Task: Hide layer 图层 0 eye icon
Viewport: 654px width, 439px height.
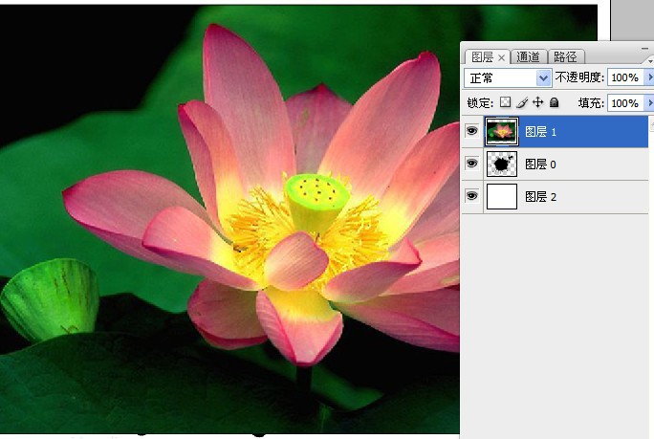Action: [x=471, y=164]
